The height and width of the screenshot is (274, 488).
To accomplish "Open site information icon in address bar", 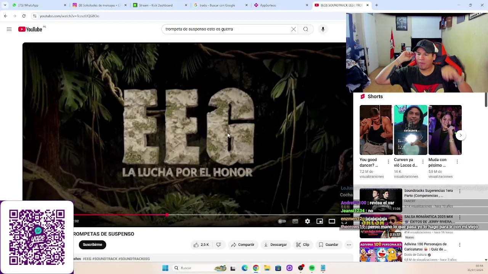I will [35, 16].
